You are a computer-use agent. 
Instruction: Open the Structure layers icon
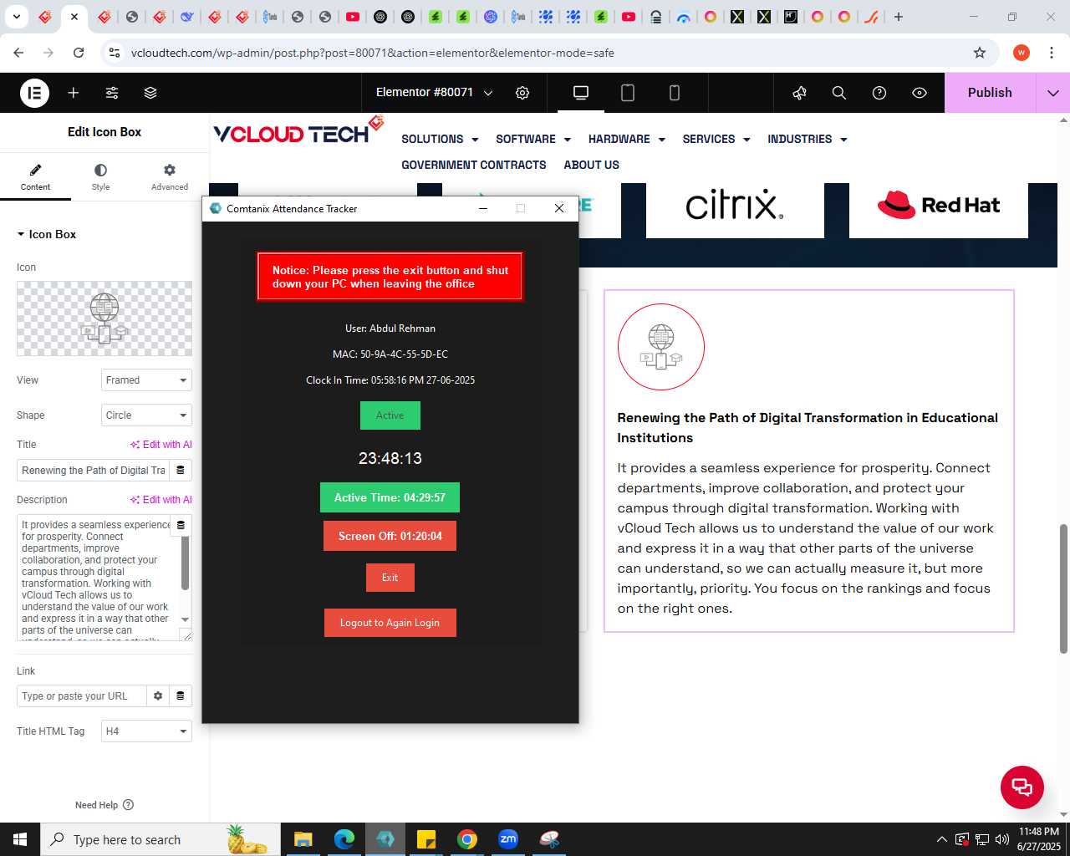click(150, 93)
